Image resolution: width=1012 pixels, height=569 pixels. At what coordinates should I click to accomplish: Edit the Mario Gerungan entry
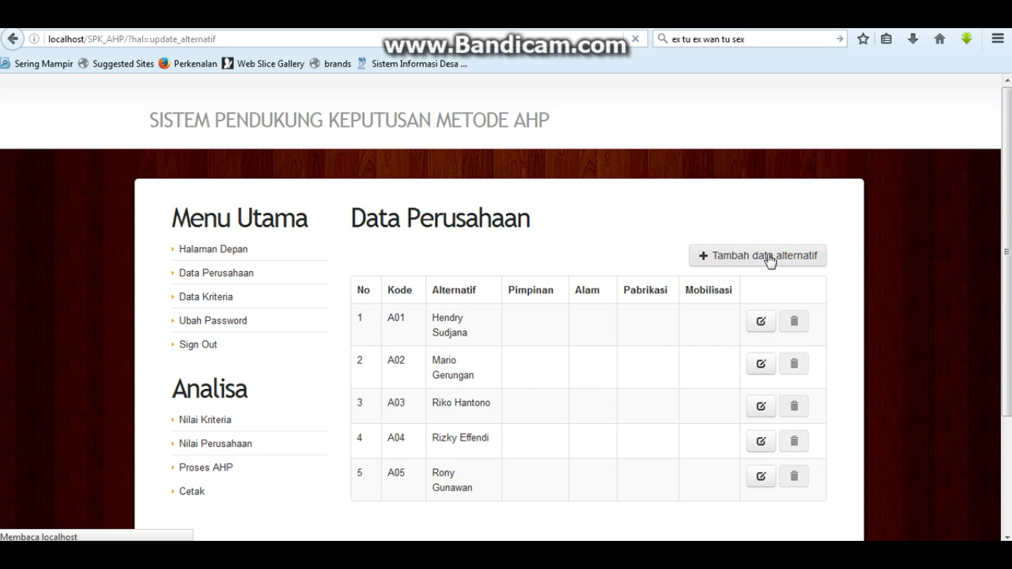coord(761,364)
